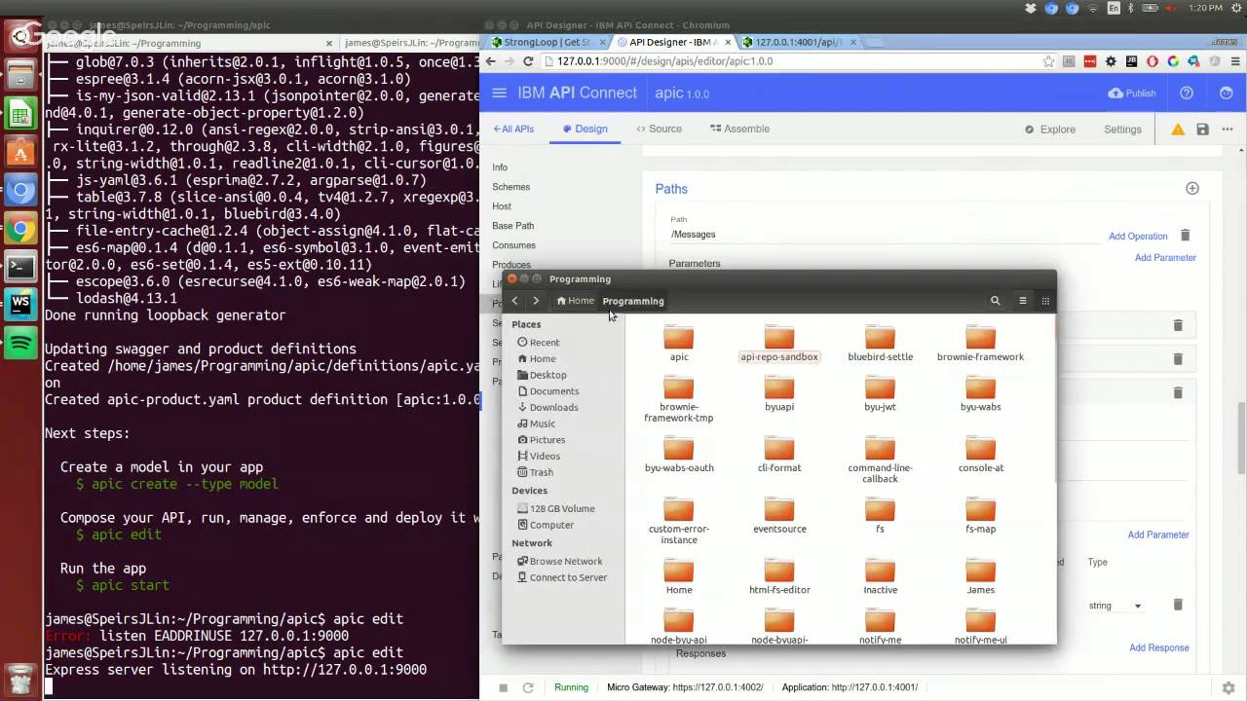This screenshot has width=1247, height=701.
Task: Open the bluebird-settle folder
Action: (x=880, y=344)
